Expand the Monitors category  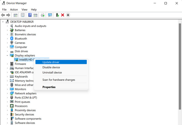[x=7, y=89]
